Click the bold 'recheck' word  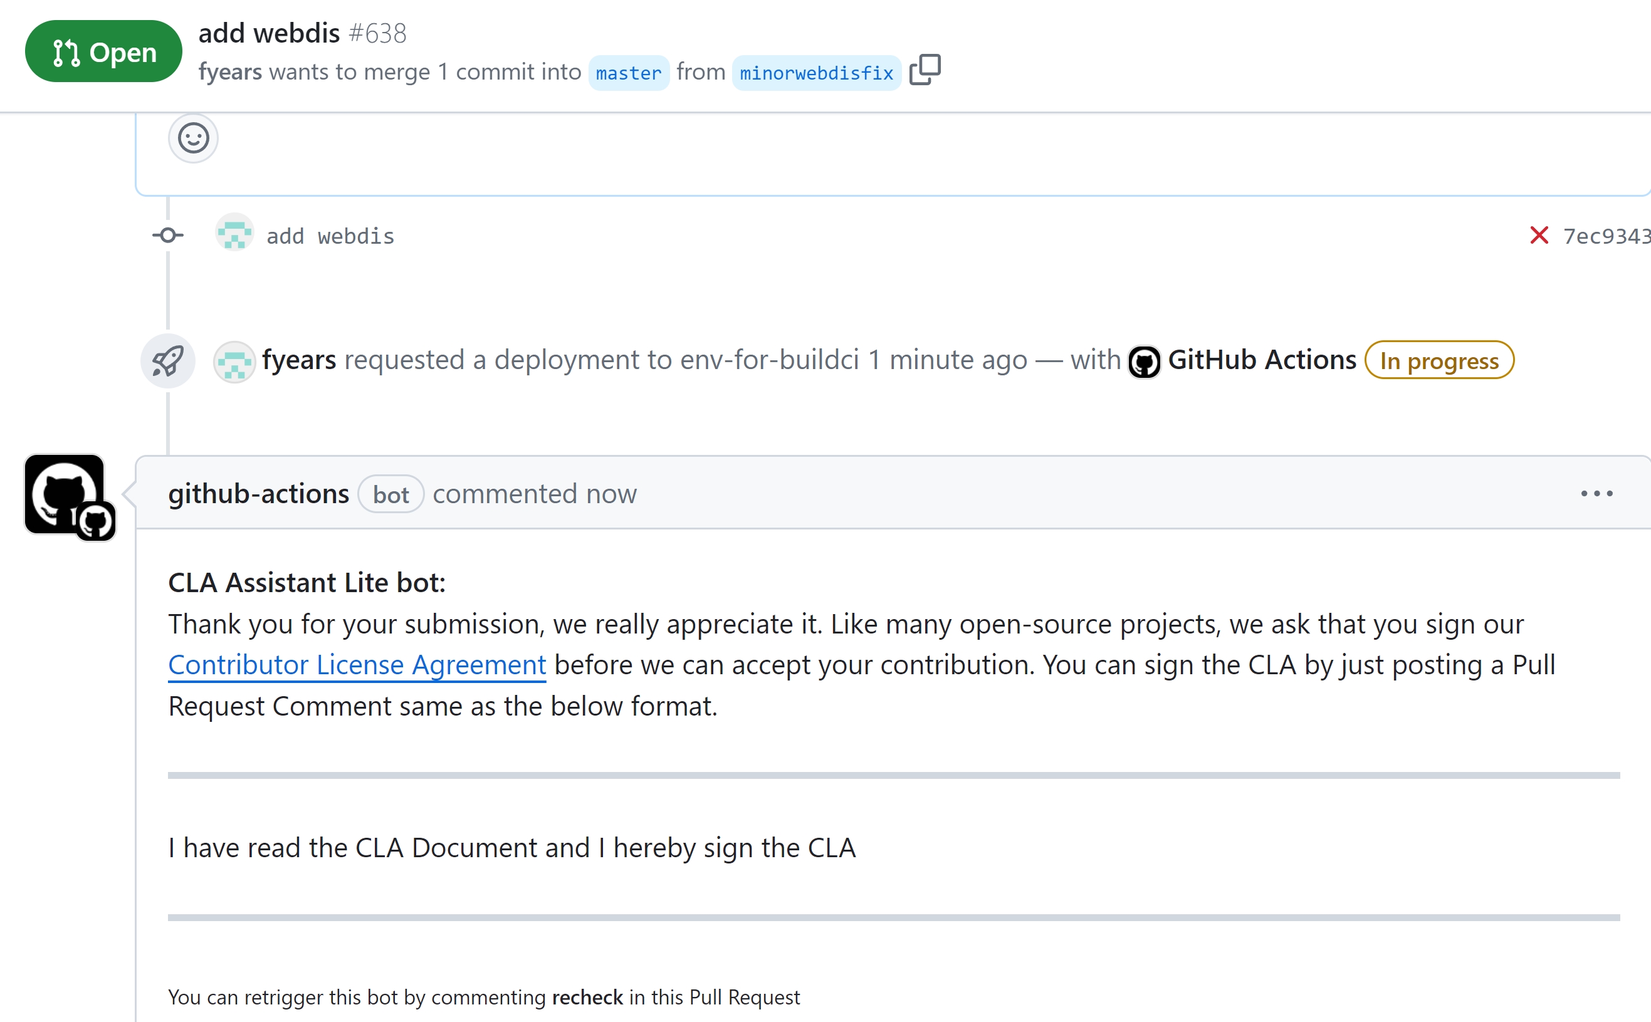pyautogui.click(x=587, y=998)
